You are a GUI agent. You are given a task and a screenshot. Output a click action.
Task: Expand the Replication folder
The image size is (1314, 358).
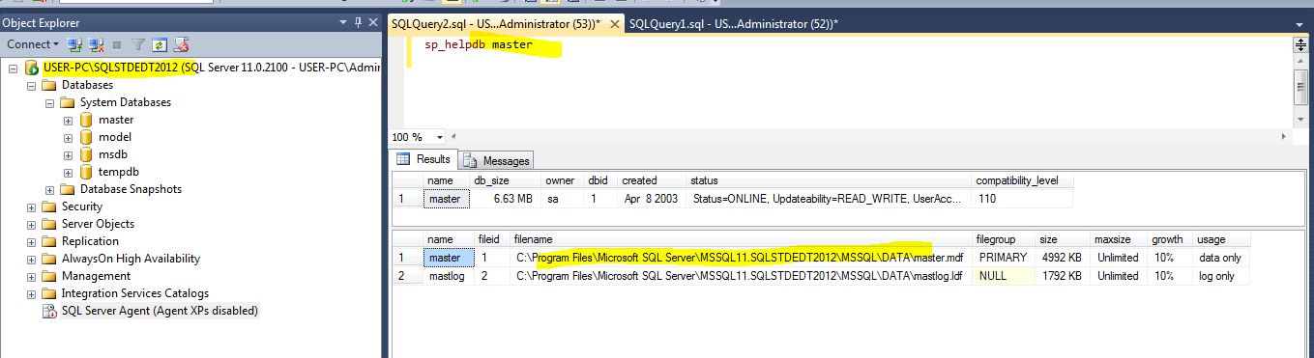32,241
